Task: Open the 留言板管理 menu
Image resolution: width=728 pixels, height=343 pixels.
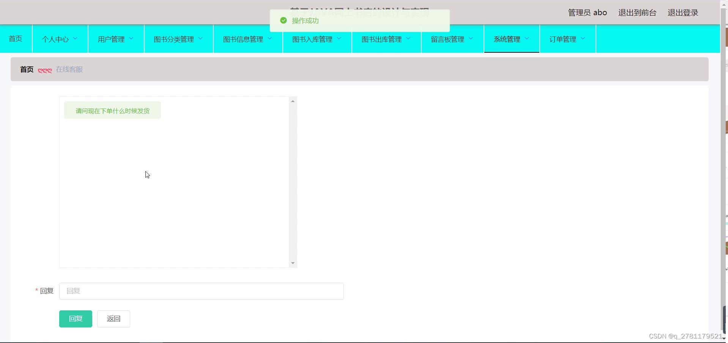Action: tap(452, 39)
